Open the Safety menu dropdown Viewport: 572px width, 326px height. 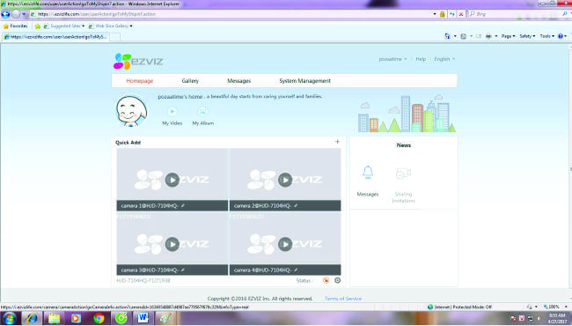pyautogui.click(x=527, y=36)
